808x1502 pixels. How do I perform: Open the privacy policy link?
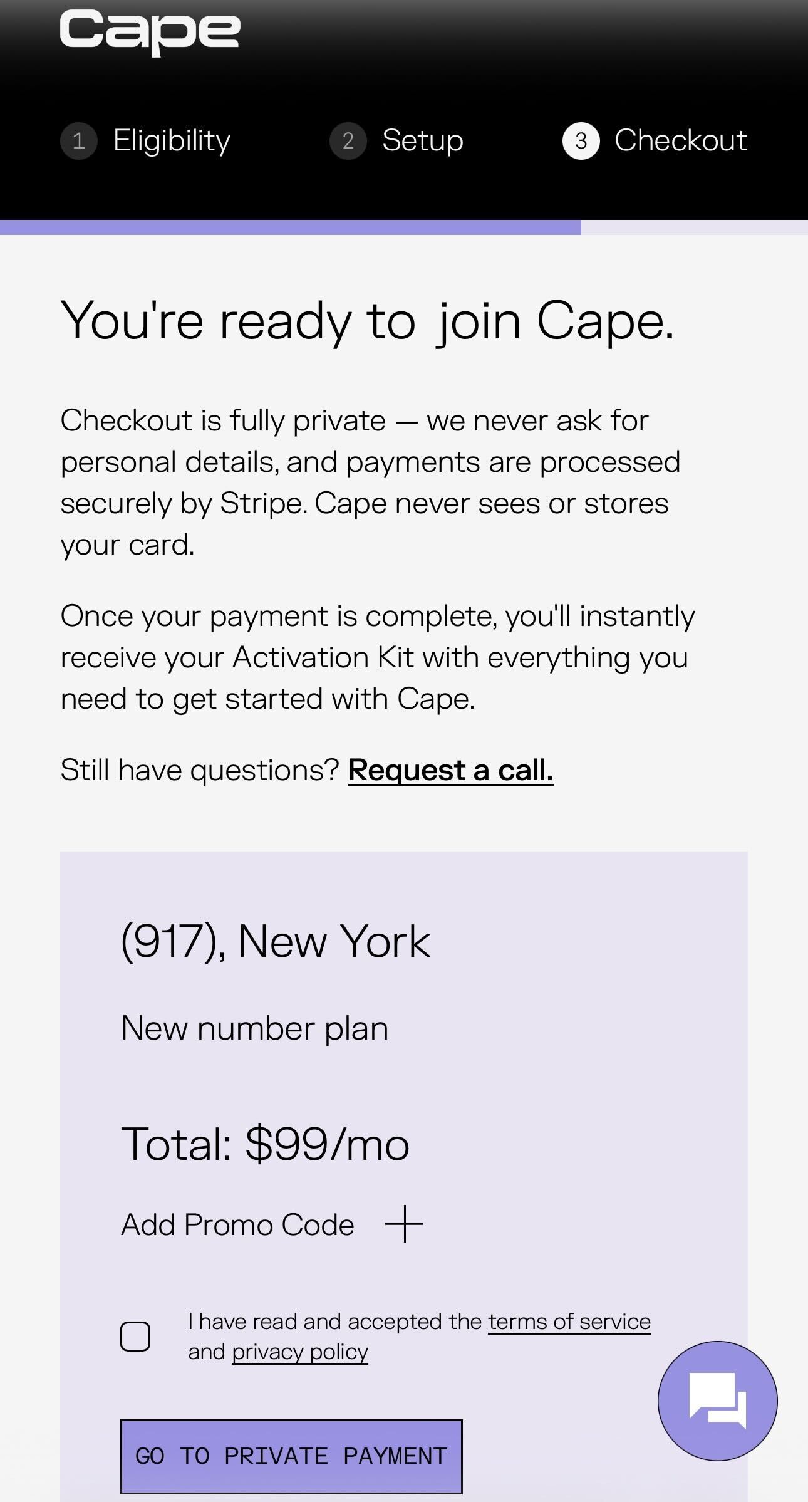tap(300, 1352)
